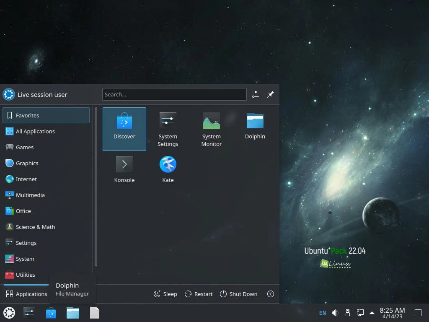Click the Live session user avatar
Viewport: 429px width, 322px height.
click(x=9, y=94)
